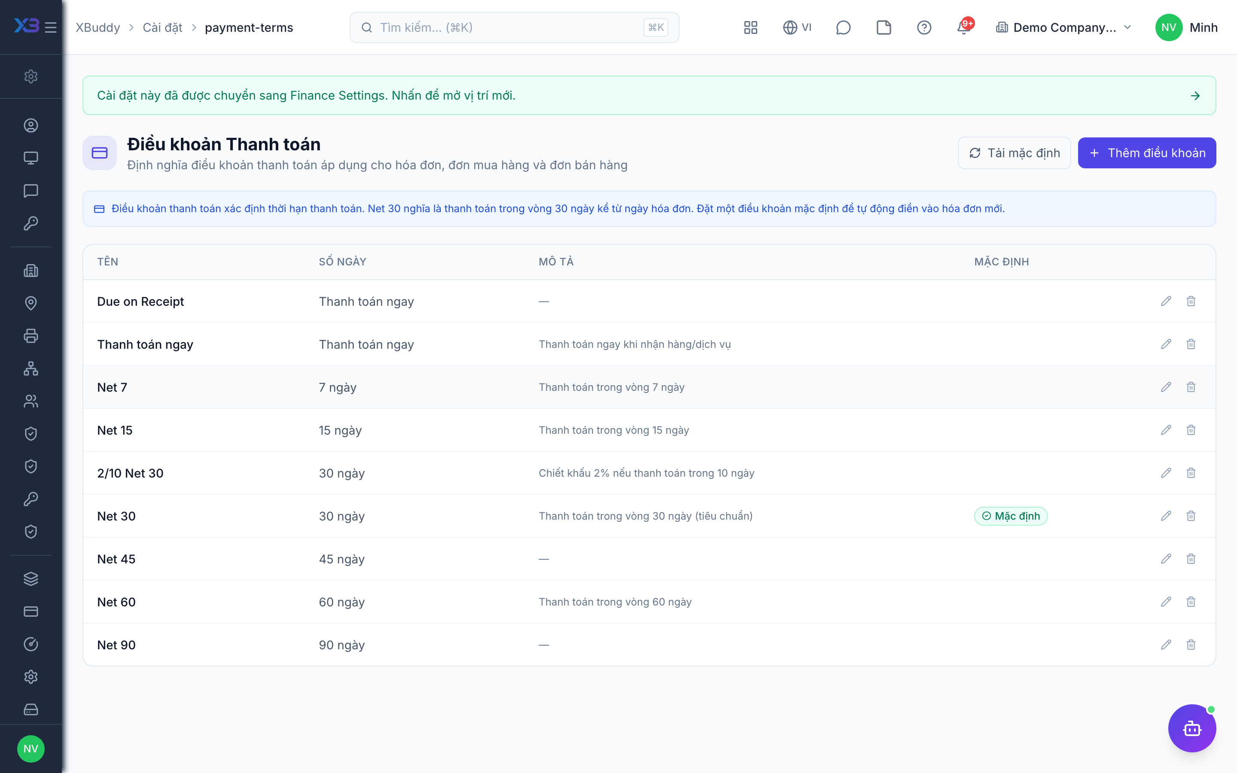Open the gear icon at sidebar top

[x=30, y=76]
